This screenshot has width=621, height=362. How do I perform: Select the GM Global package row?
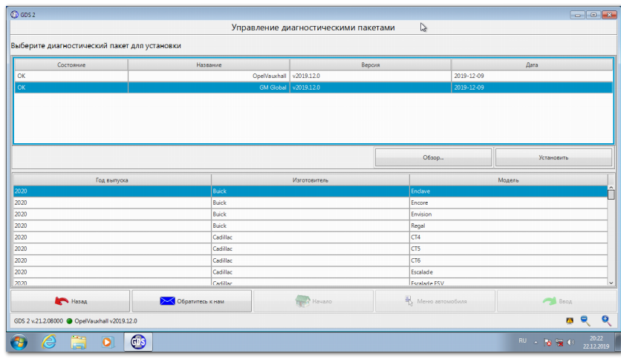click(x=313, y=88)
